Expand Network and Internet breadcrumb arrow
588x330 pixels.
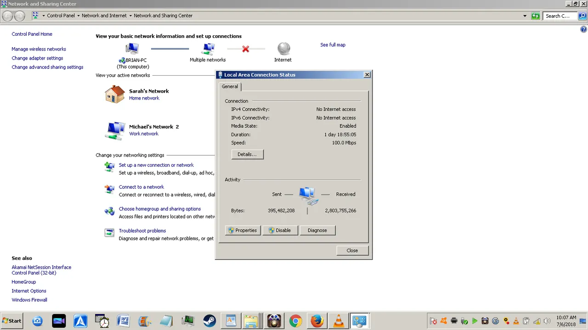coord(130,16)
